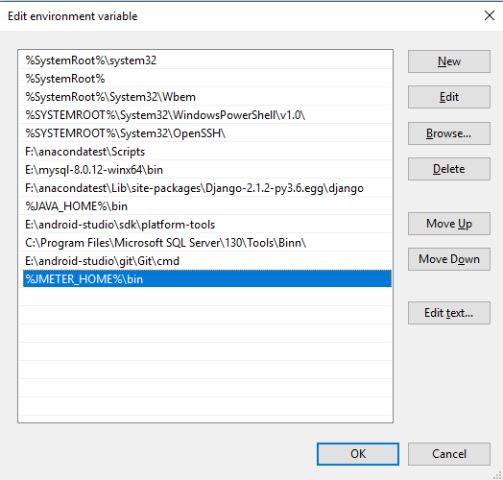Viewport: 503px width, 480px height.
Task: Delete the selected path entry
Action: pos(449,169)
